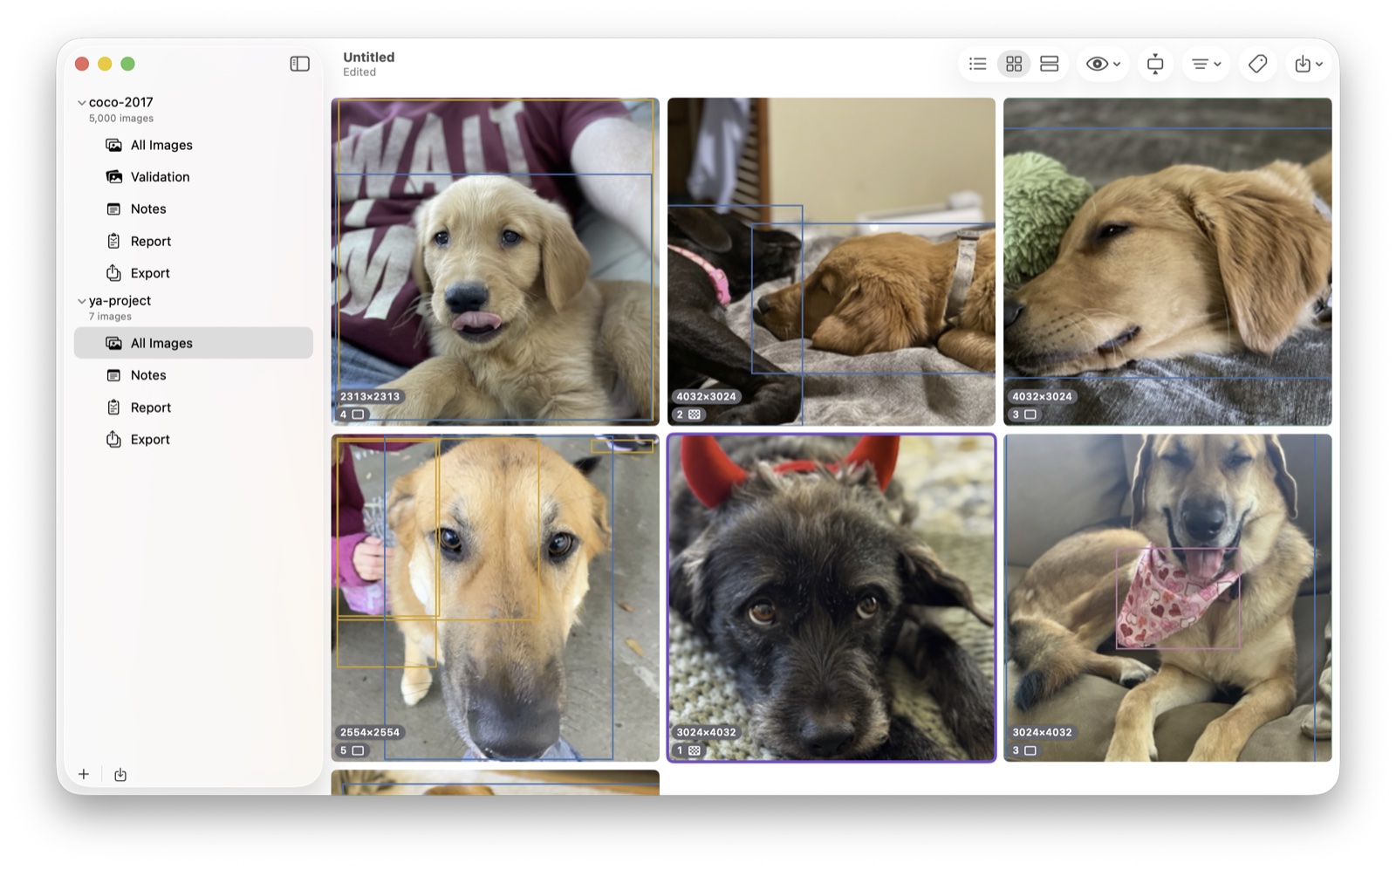Click the 3024×4032 label on bandana dog image
Screen dimensions: 1396x869
(x=1042, y=732)
